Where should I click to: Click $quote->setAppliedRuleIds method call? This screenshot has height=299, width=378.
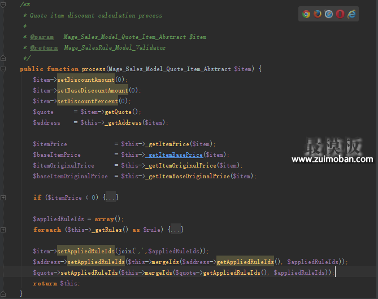click(x=89, y=272)
